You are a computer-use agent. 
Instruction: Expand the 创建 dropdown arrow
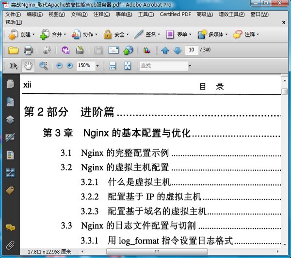coord(33,34)
